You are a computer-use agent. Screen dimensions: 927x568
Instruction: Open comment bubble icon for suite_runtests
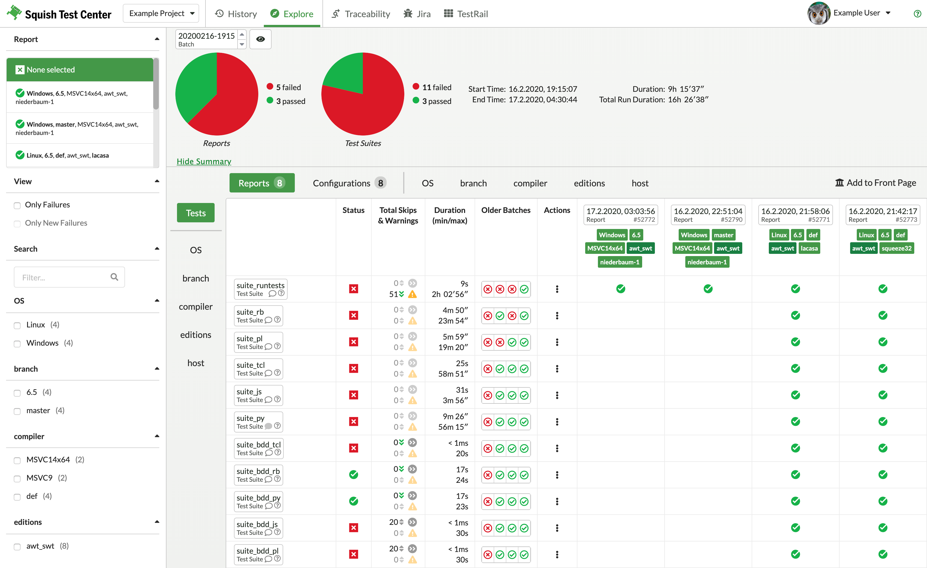pyautogui.click(x=272, y=294)
